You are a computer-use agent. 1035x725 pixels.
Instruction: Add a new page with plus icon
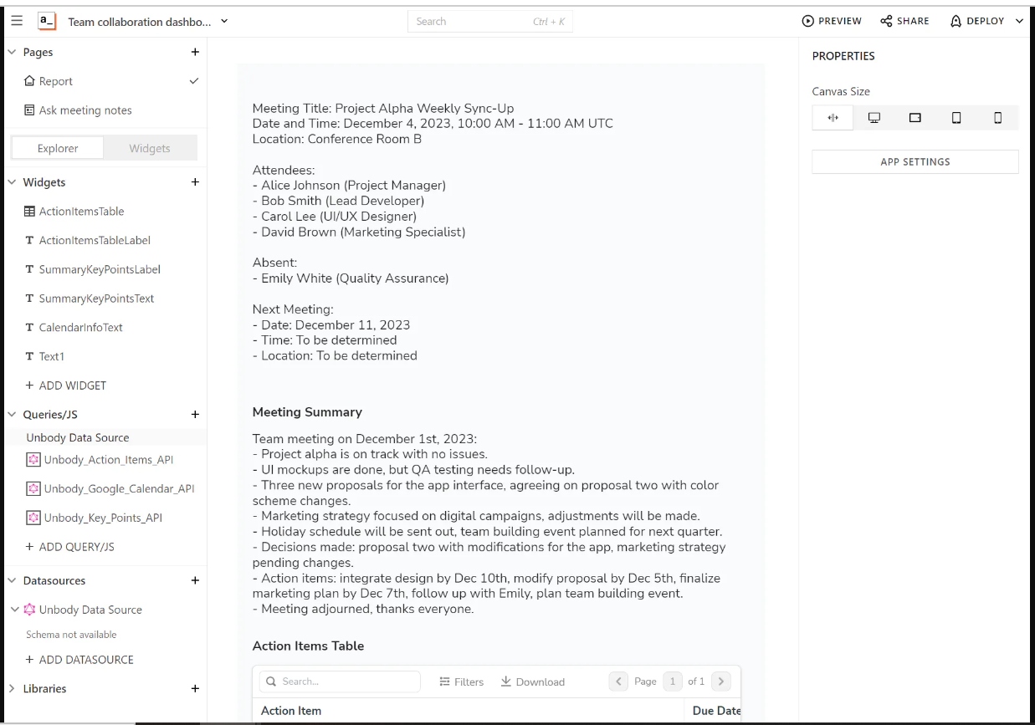click(x=195, y=52)
